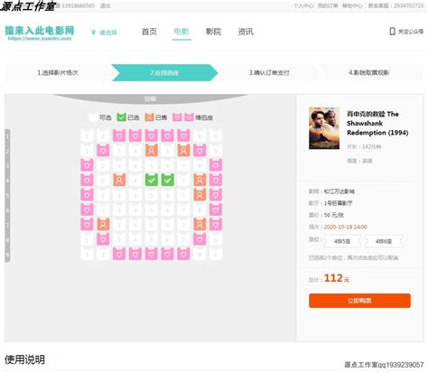Click the couple heart seat at end of row 6
This screenshot has width=428, height=373.
coord(216,210)
